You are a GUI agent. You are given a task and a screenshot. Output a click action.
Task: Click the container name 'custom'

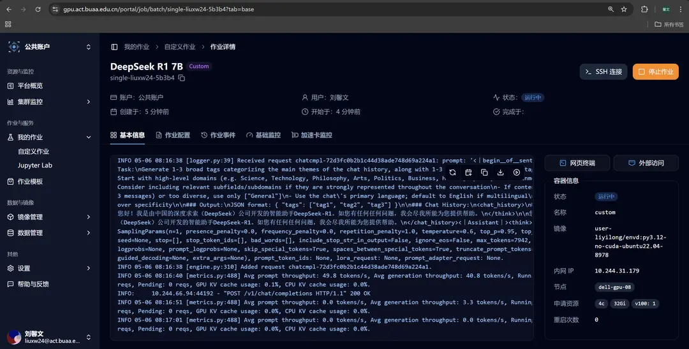[605, 213]
